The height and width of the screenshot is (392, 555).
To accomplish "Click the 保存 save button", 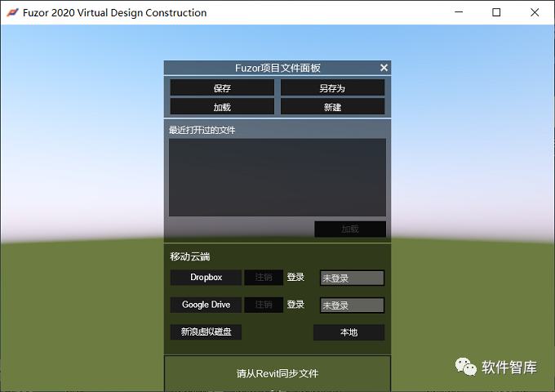I will [x=222, y=87].
